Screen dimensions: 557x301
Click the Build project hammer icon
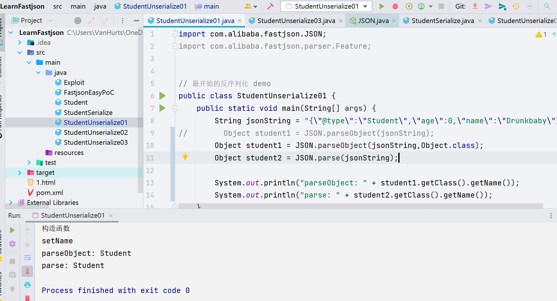coord(270,6)
